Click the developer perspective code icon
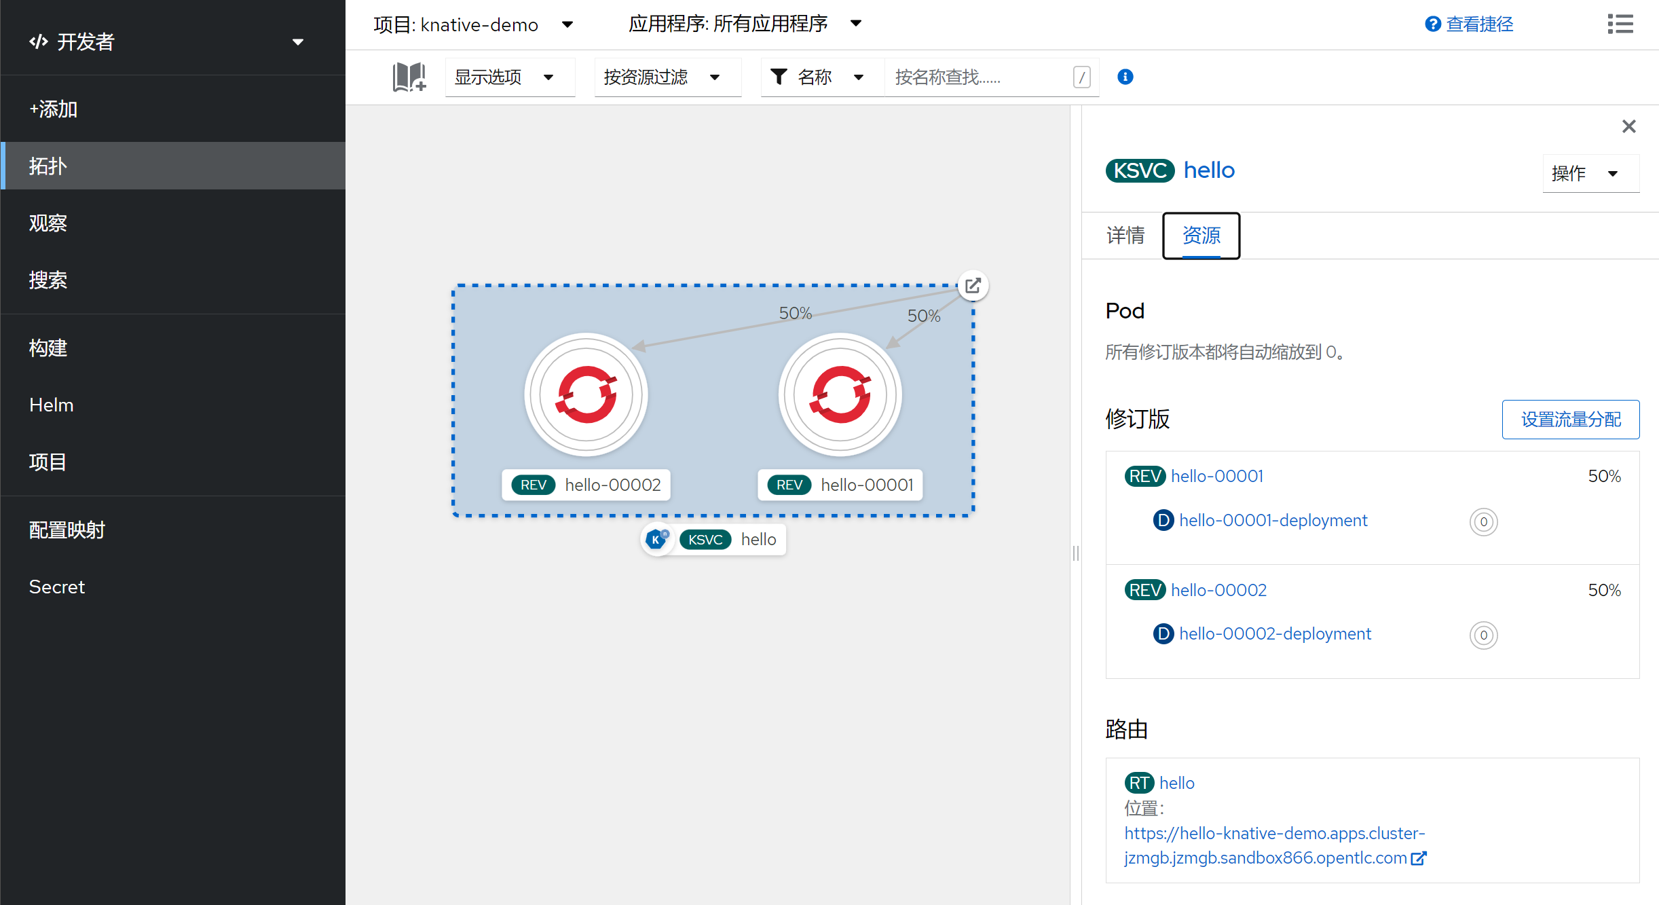This screenshot has width=1659, height=905. pyautogui.click(x=39, y=41)
